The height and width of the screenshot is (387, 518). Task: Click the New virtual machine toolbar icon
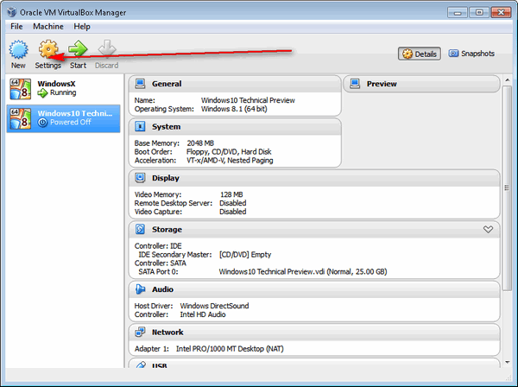coord(18,49)
